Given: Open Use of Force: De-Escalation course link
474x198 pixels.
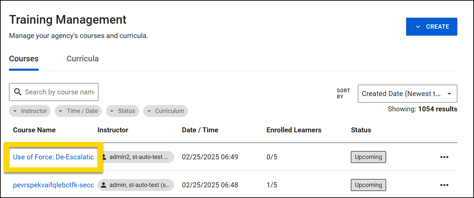Looking at the screenshot, I should coord(53,157).
